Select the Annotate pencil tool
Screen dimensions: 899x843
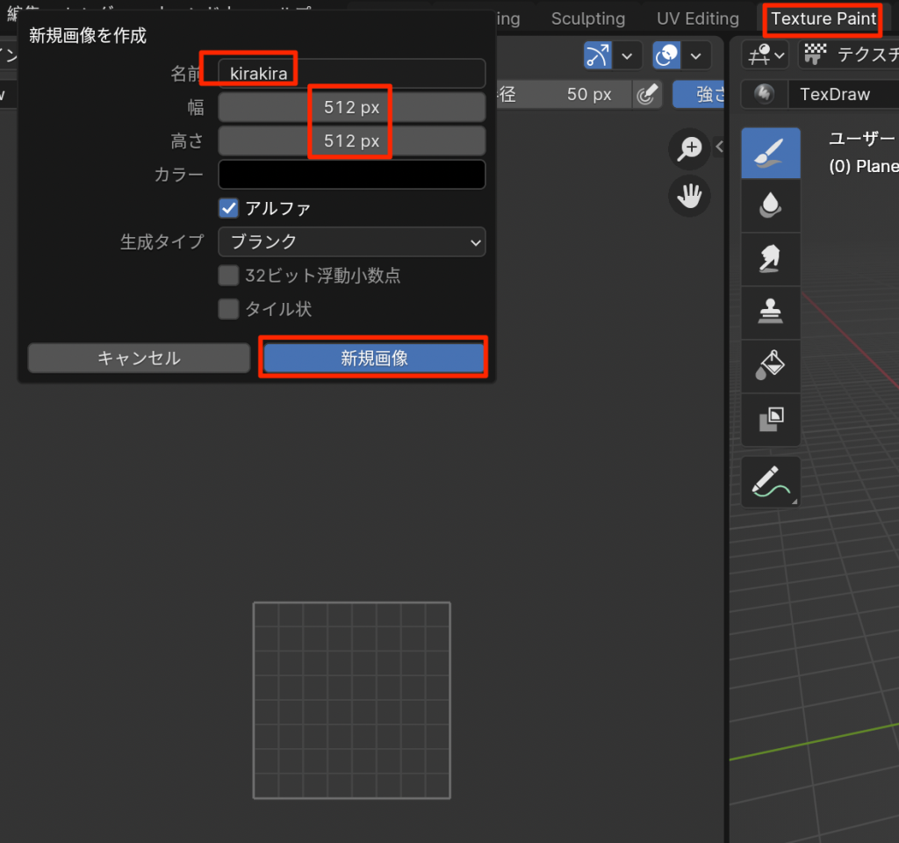click(770, 481)
